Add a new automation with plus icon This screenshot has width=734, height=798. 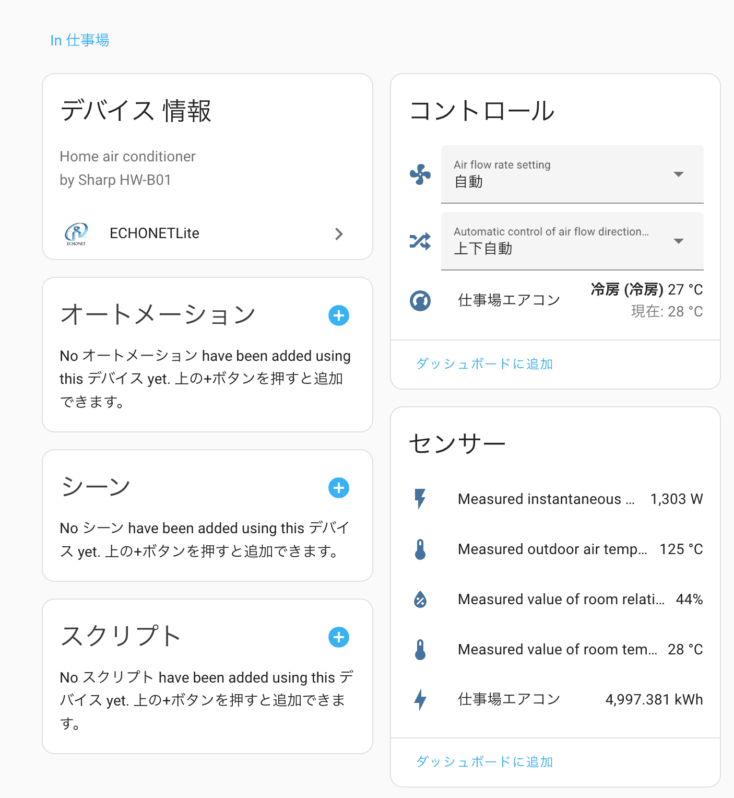coord(339,315)
